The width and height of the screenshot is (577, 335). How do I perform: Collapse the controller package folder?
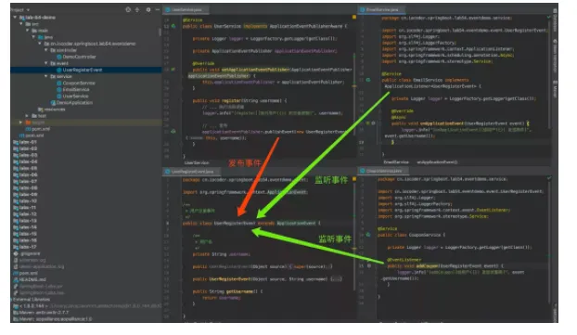pos(46,50)
